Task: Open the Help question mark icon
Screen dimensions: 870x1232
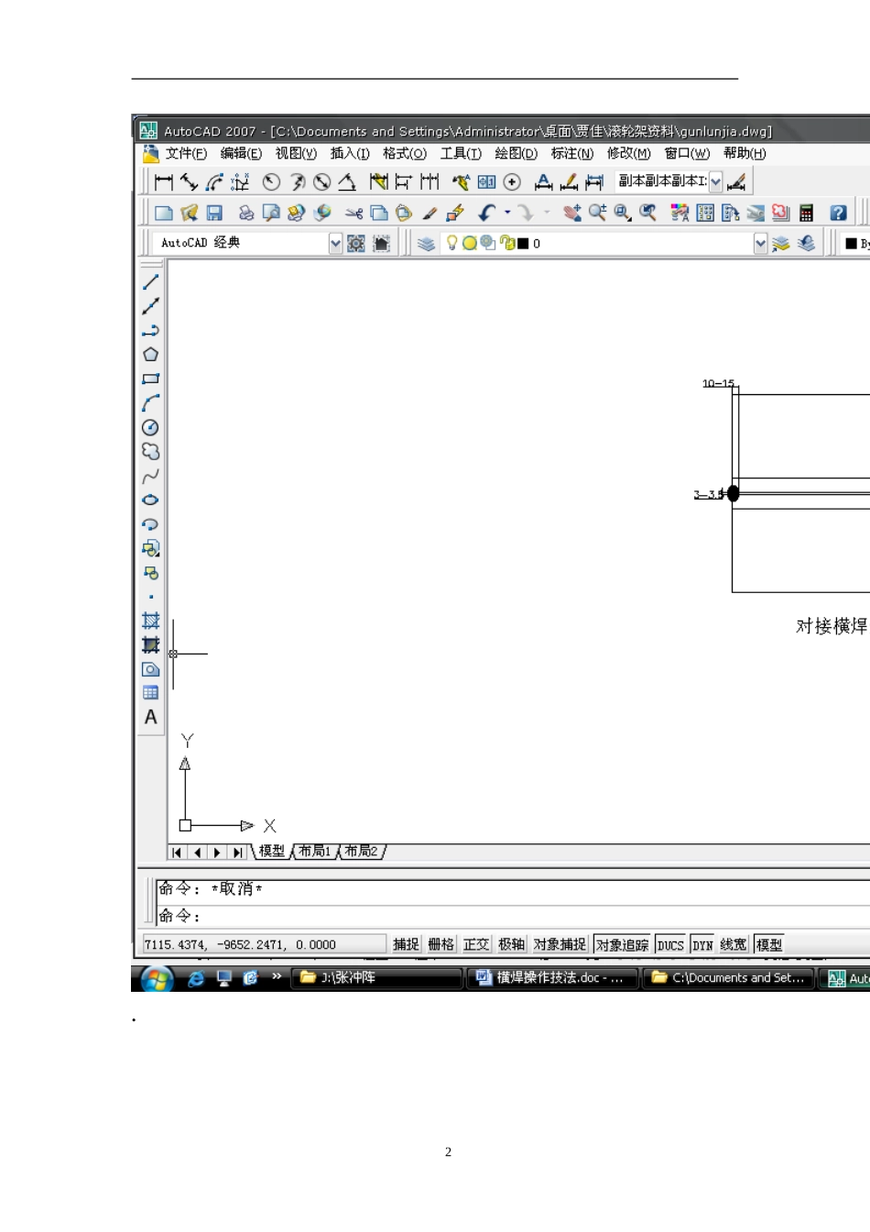Action: (x=838, y=213)
